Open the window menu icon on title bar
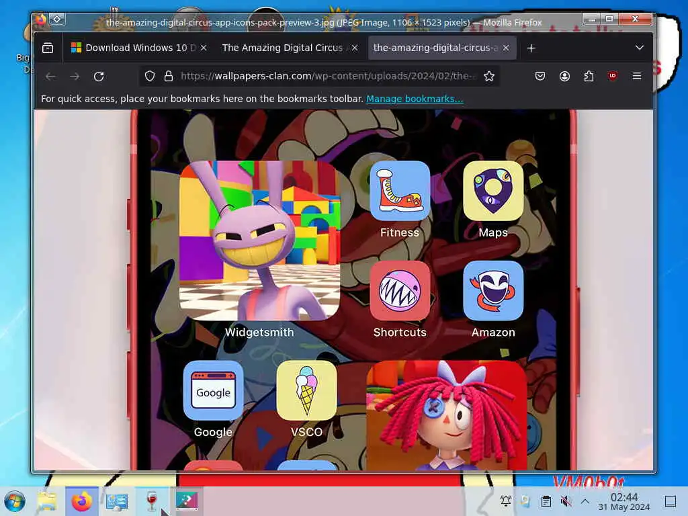 [41, 19]
